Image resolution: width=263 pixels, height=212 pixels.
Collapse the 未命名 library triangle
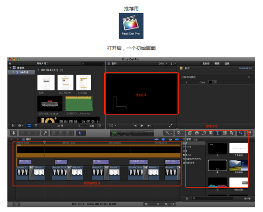coord(10,68)
